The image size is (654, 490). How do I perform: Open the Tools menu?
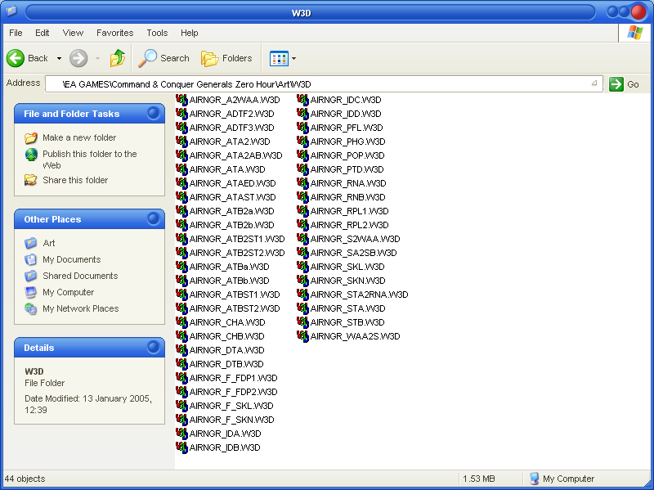[x=157, y=33]
